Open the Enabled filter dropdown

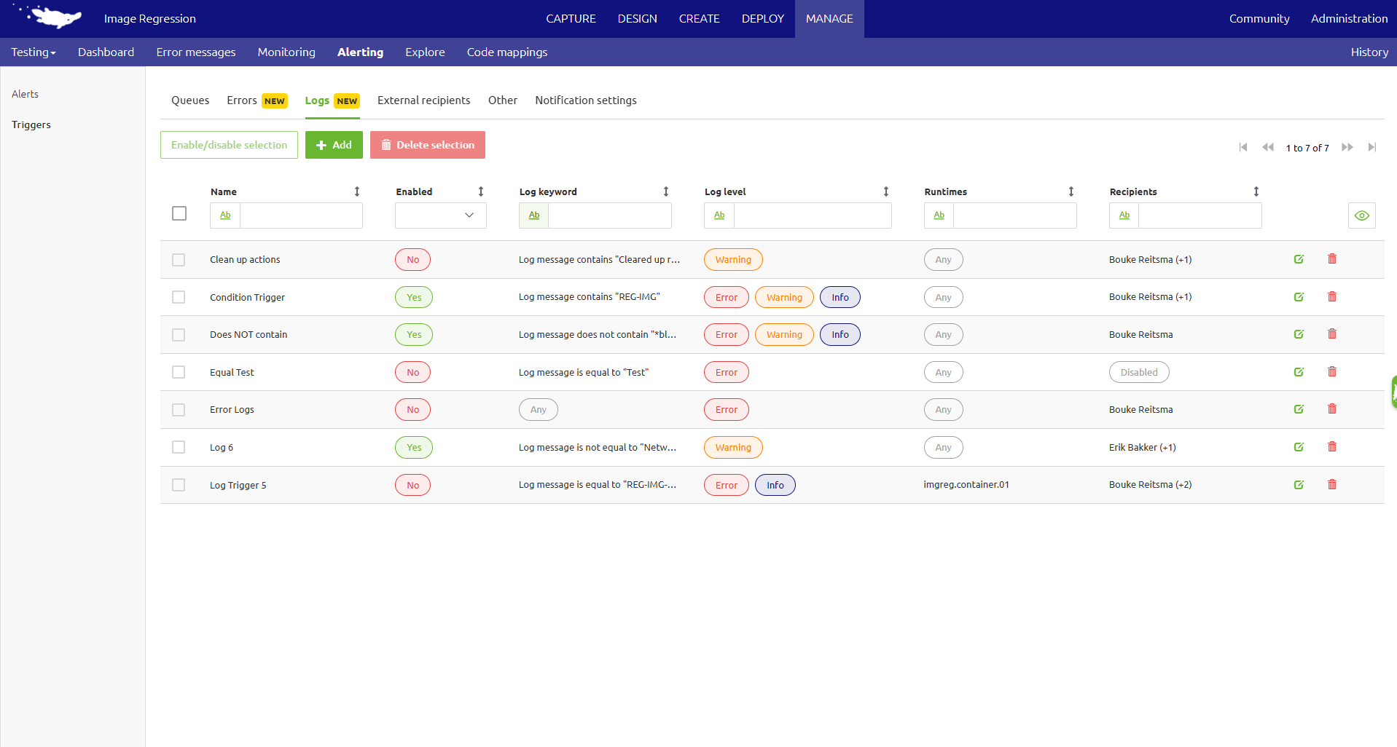[440, 215]
